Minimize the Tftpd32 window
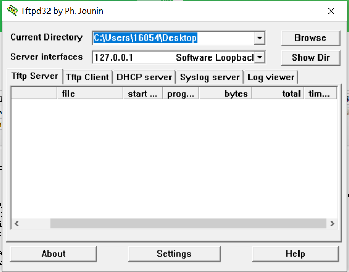 pyautogui.click(x=270, y=11)
